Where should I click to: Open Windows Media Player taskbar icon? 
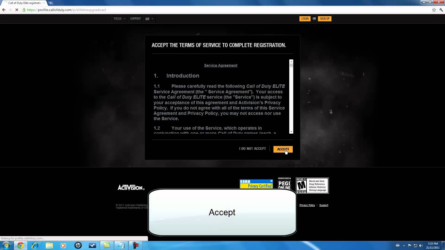click(x=63, y=245)
